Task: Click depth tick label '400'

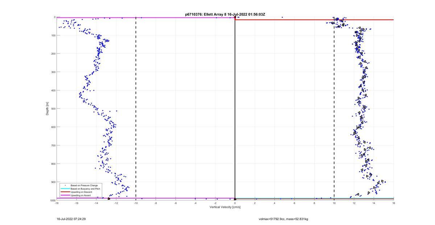Action: [x=53, y=90]
